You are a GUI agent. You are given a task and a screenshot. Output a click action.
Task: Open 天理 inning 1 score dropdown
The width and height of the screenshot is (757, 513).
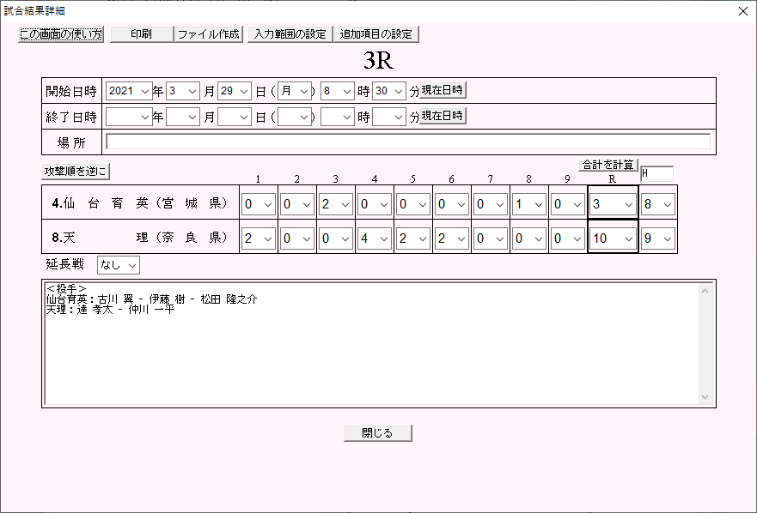pyautogui.click(x=259, y=238)
